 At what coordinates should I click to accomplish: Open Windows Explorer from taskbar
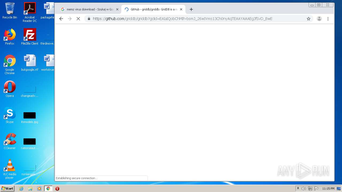(x=30, y=189)
